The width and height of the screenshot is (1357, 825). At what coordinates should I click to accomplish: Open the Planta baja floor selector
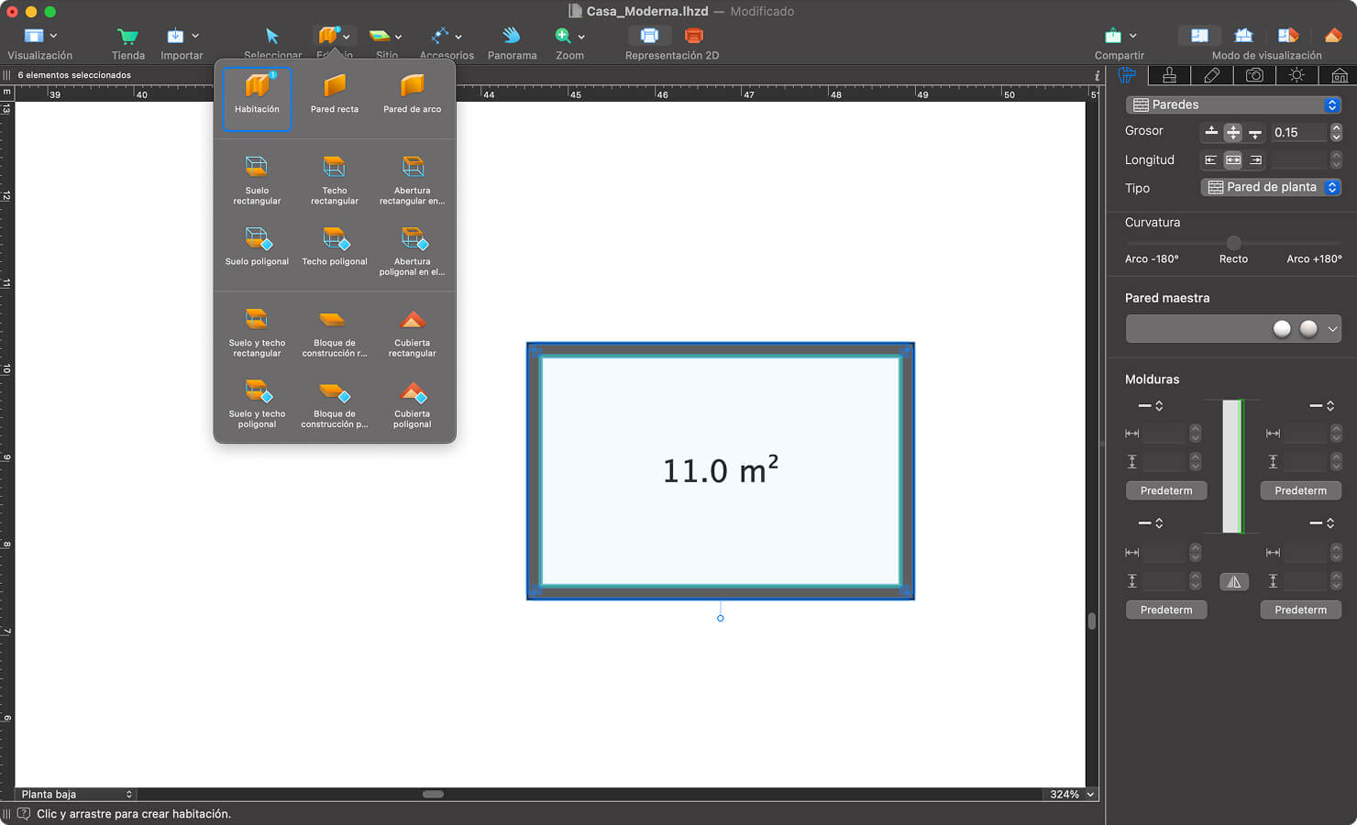point(75,795)
